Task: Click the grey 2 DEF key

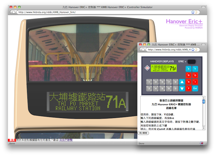Action: click(x=149, y=88)
